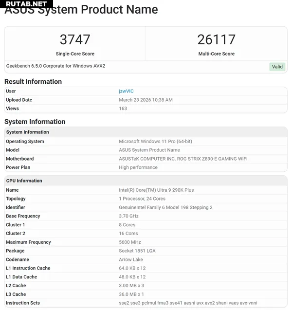Click the L3 Cache value 36.0 MB
Image resolution: width=292 pixels, height=310 pixels.
click(131, 294)
